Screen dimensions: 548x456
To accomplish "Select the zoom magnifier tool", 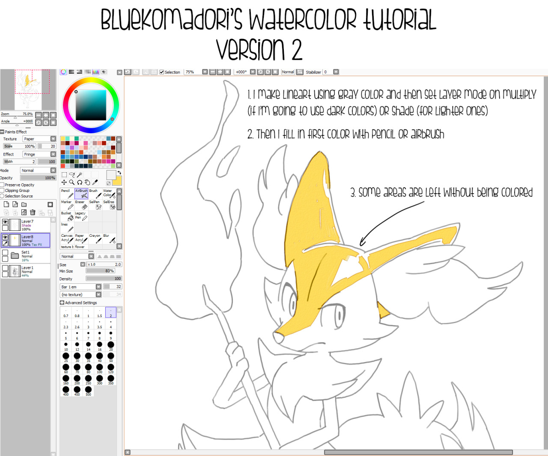I will (x=72, y=182).
